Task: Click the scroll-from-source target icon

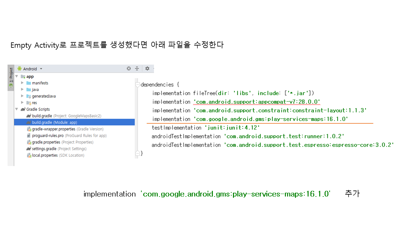Action: coord(129,68)
